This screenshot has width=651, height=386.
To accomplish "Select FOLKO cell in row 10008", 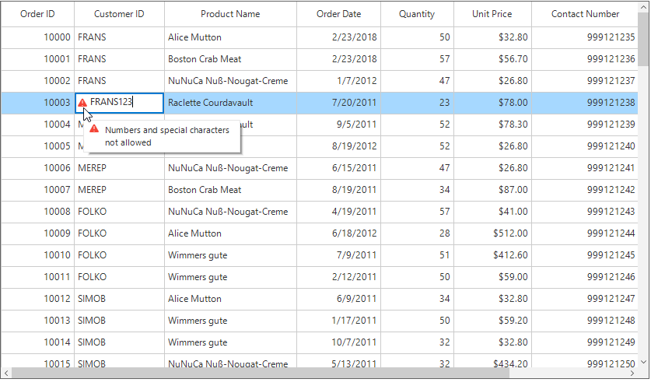I will pyautogui.click(x=119, y=212).
